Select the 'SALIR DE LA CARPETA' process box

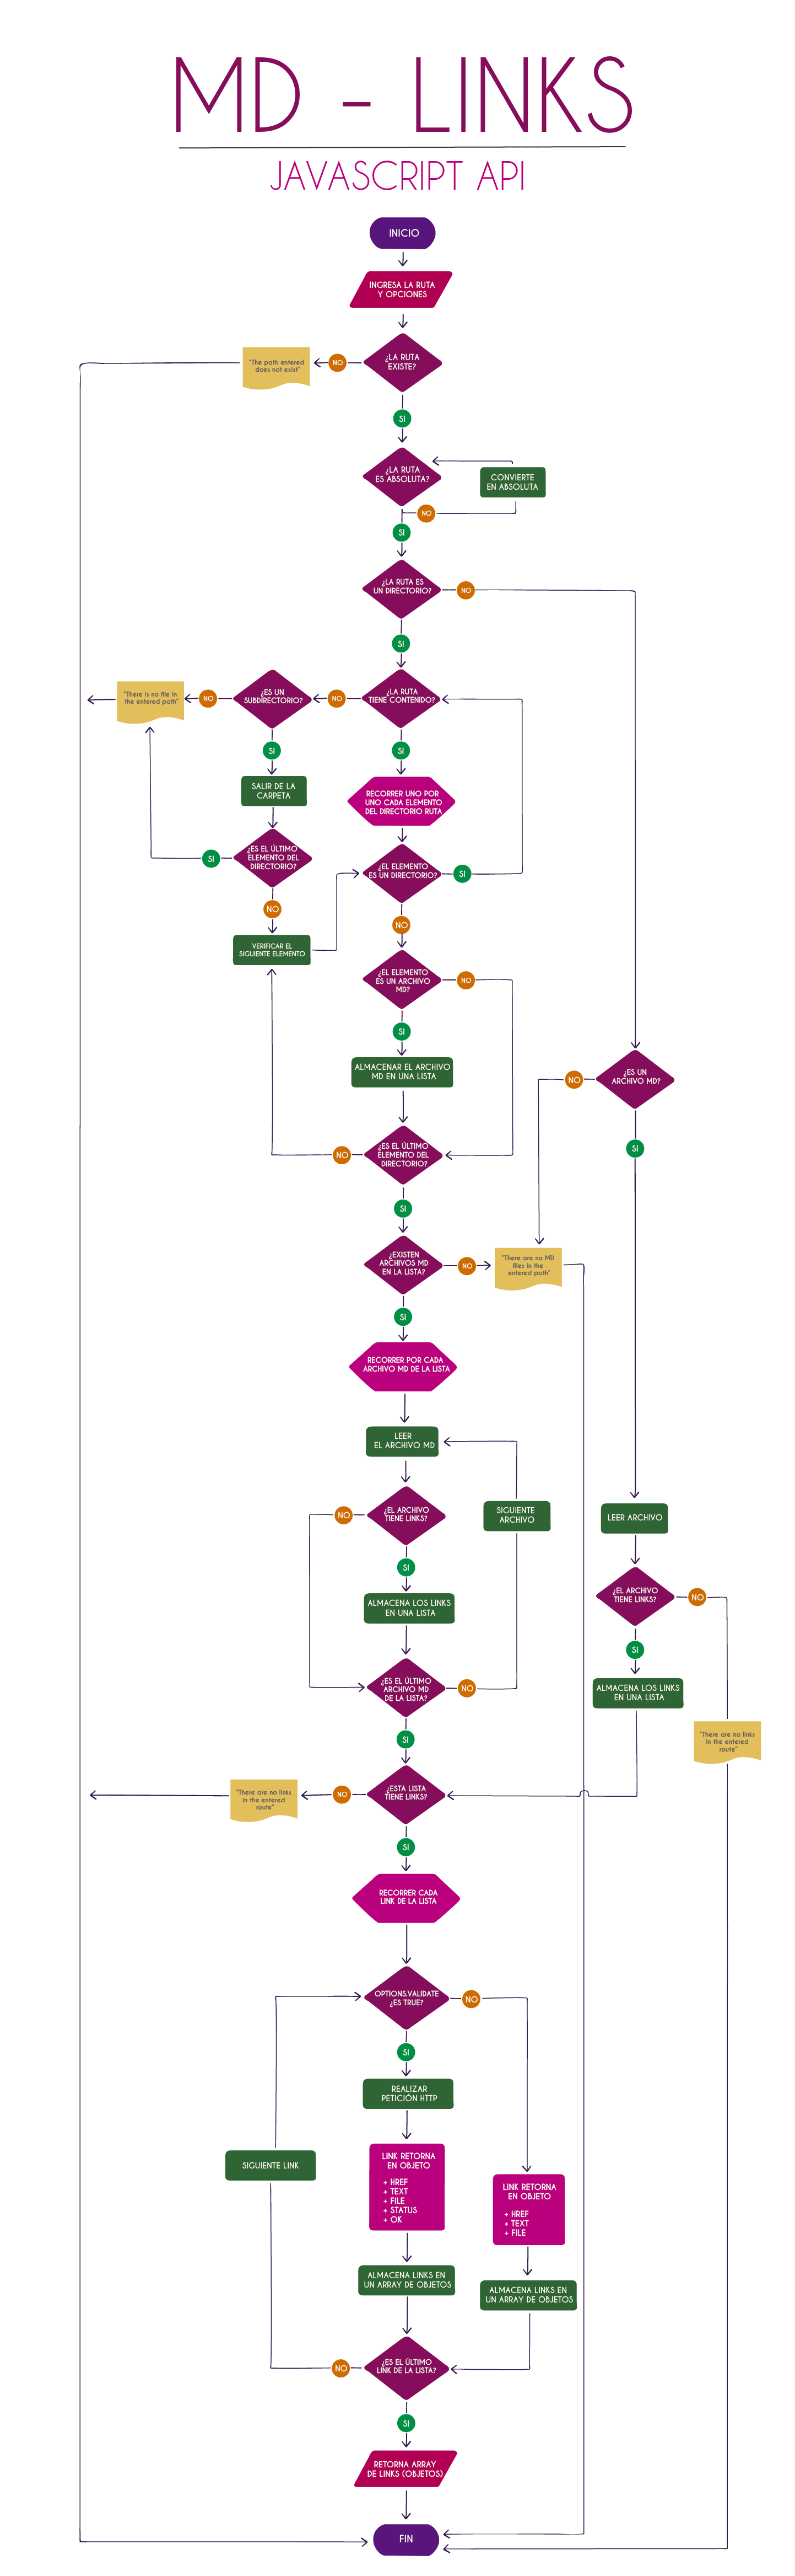pos(274,791)
